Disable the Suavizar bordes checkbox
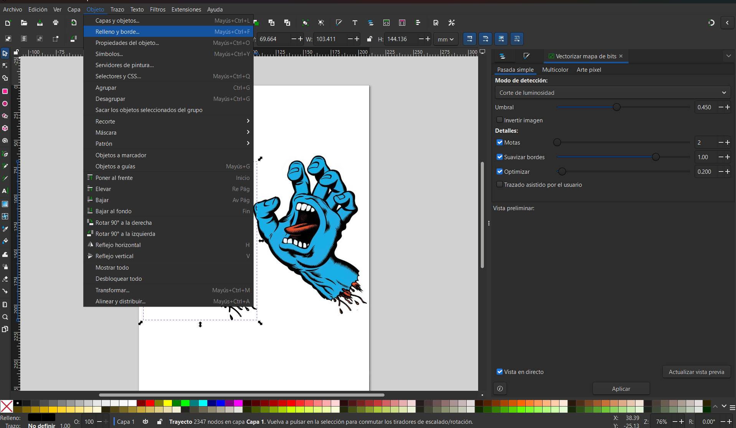The height and width of the screenshot is (428, 736). 500,157
